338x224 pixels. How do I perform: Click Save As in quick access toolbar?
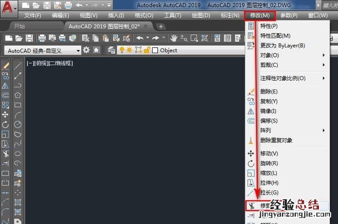[58, 5]
